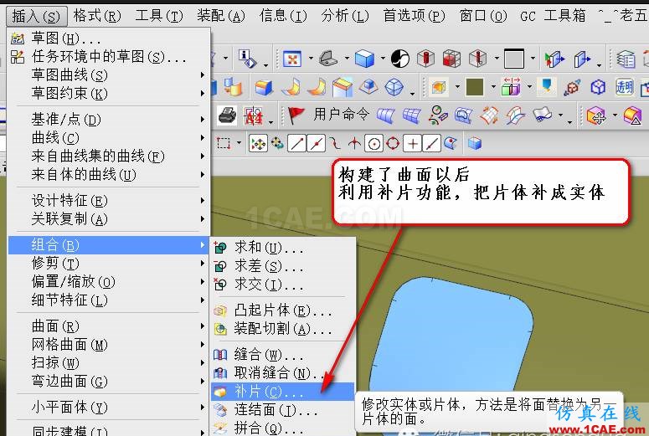Click the Extrude yellow-blue block icon

click(264, 87)
